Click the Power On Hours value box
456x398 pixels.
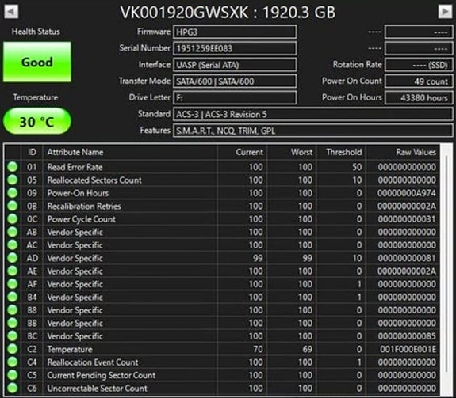click(x=419, y=98)
